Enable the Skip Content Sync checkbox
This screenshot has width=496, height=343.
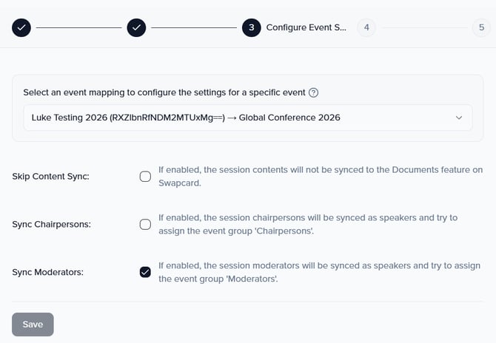[146, 177]
